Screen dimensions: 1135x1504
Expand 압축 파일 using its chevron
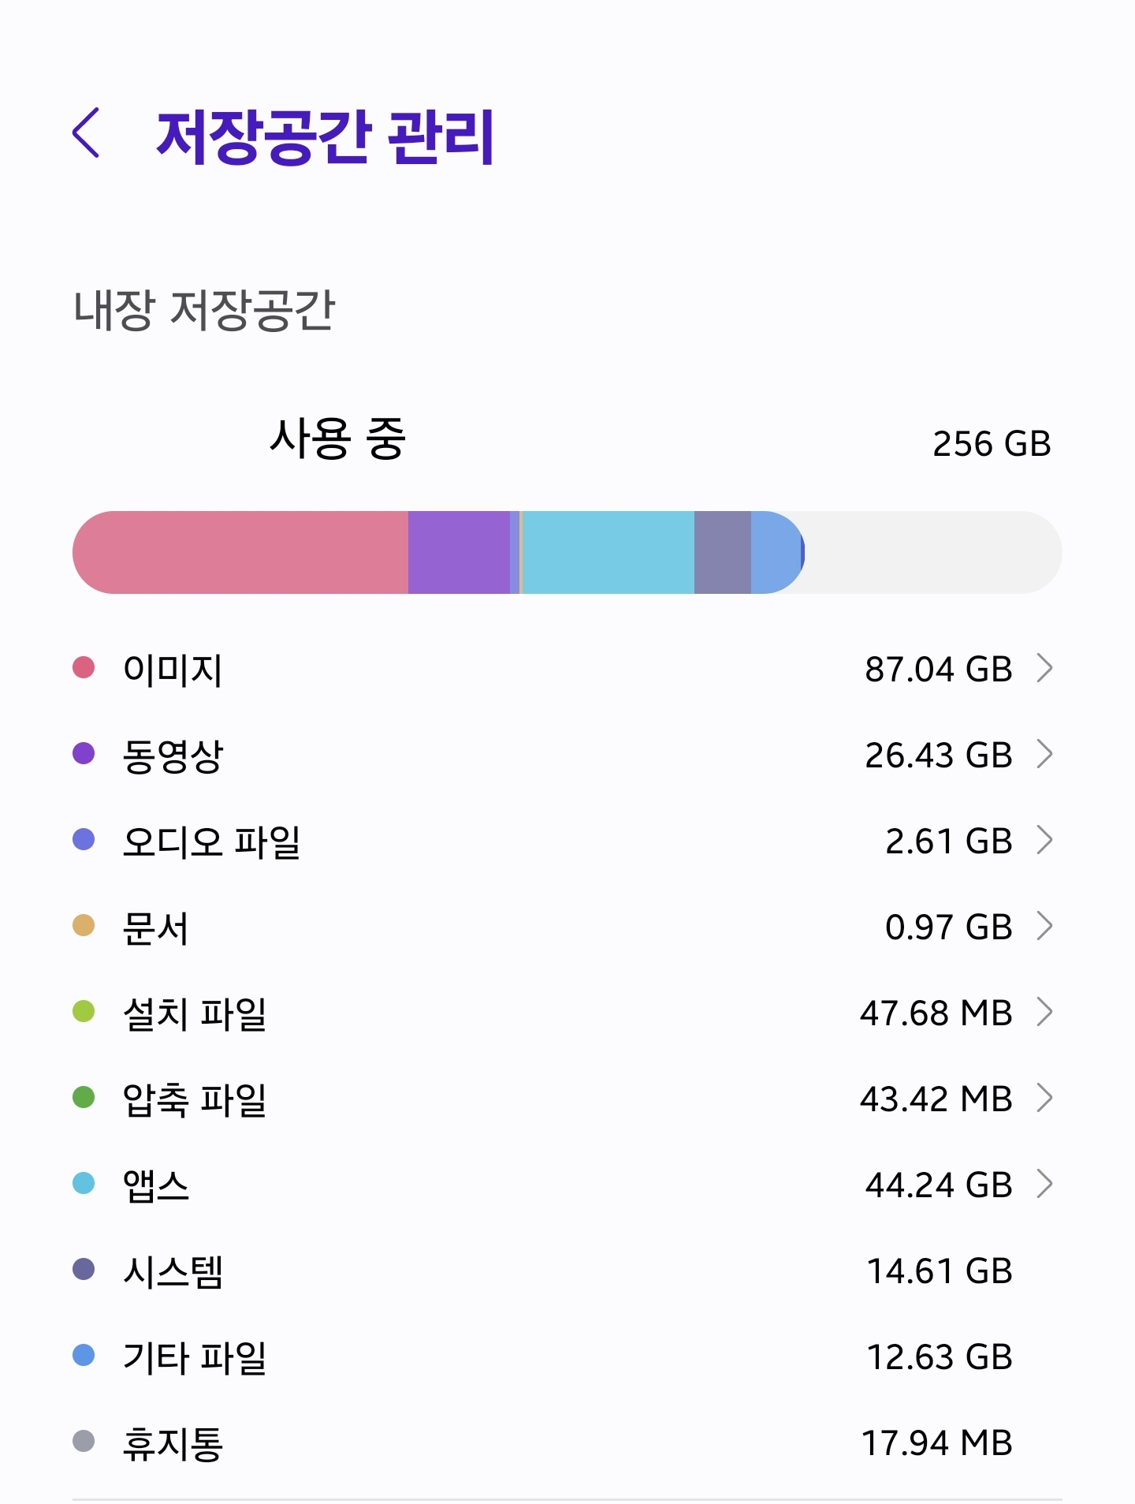[x=1044, y=1098]
